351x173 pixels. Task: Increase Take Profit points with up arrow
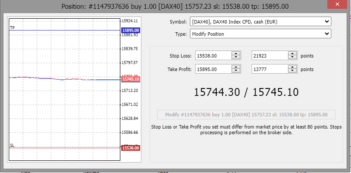click(x=292, y=67)
